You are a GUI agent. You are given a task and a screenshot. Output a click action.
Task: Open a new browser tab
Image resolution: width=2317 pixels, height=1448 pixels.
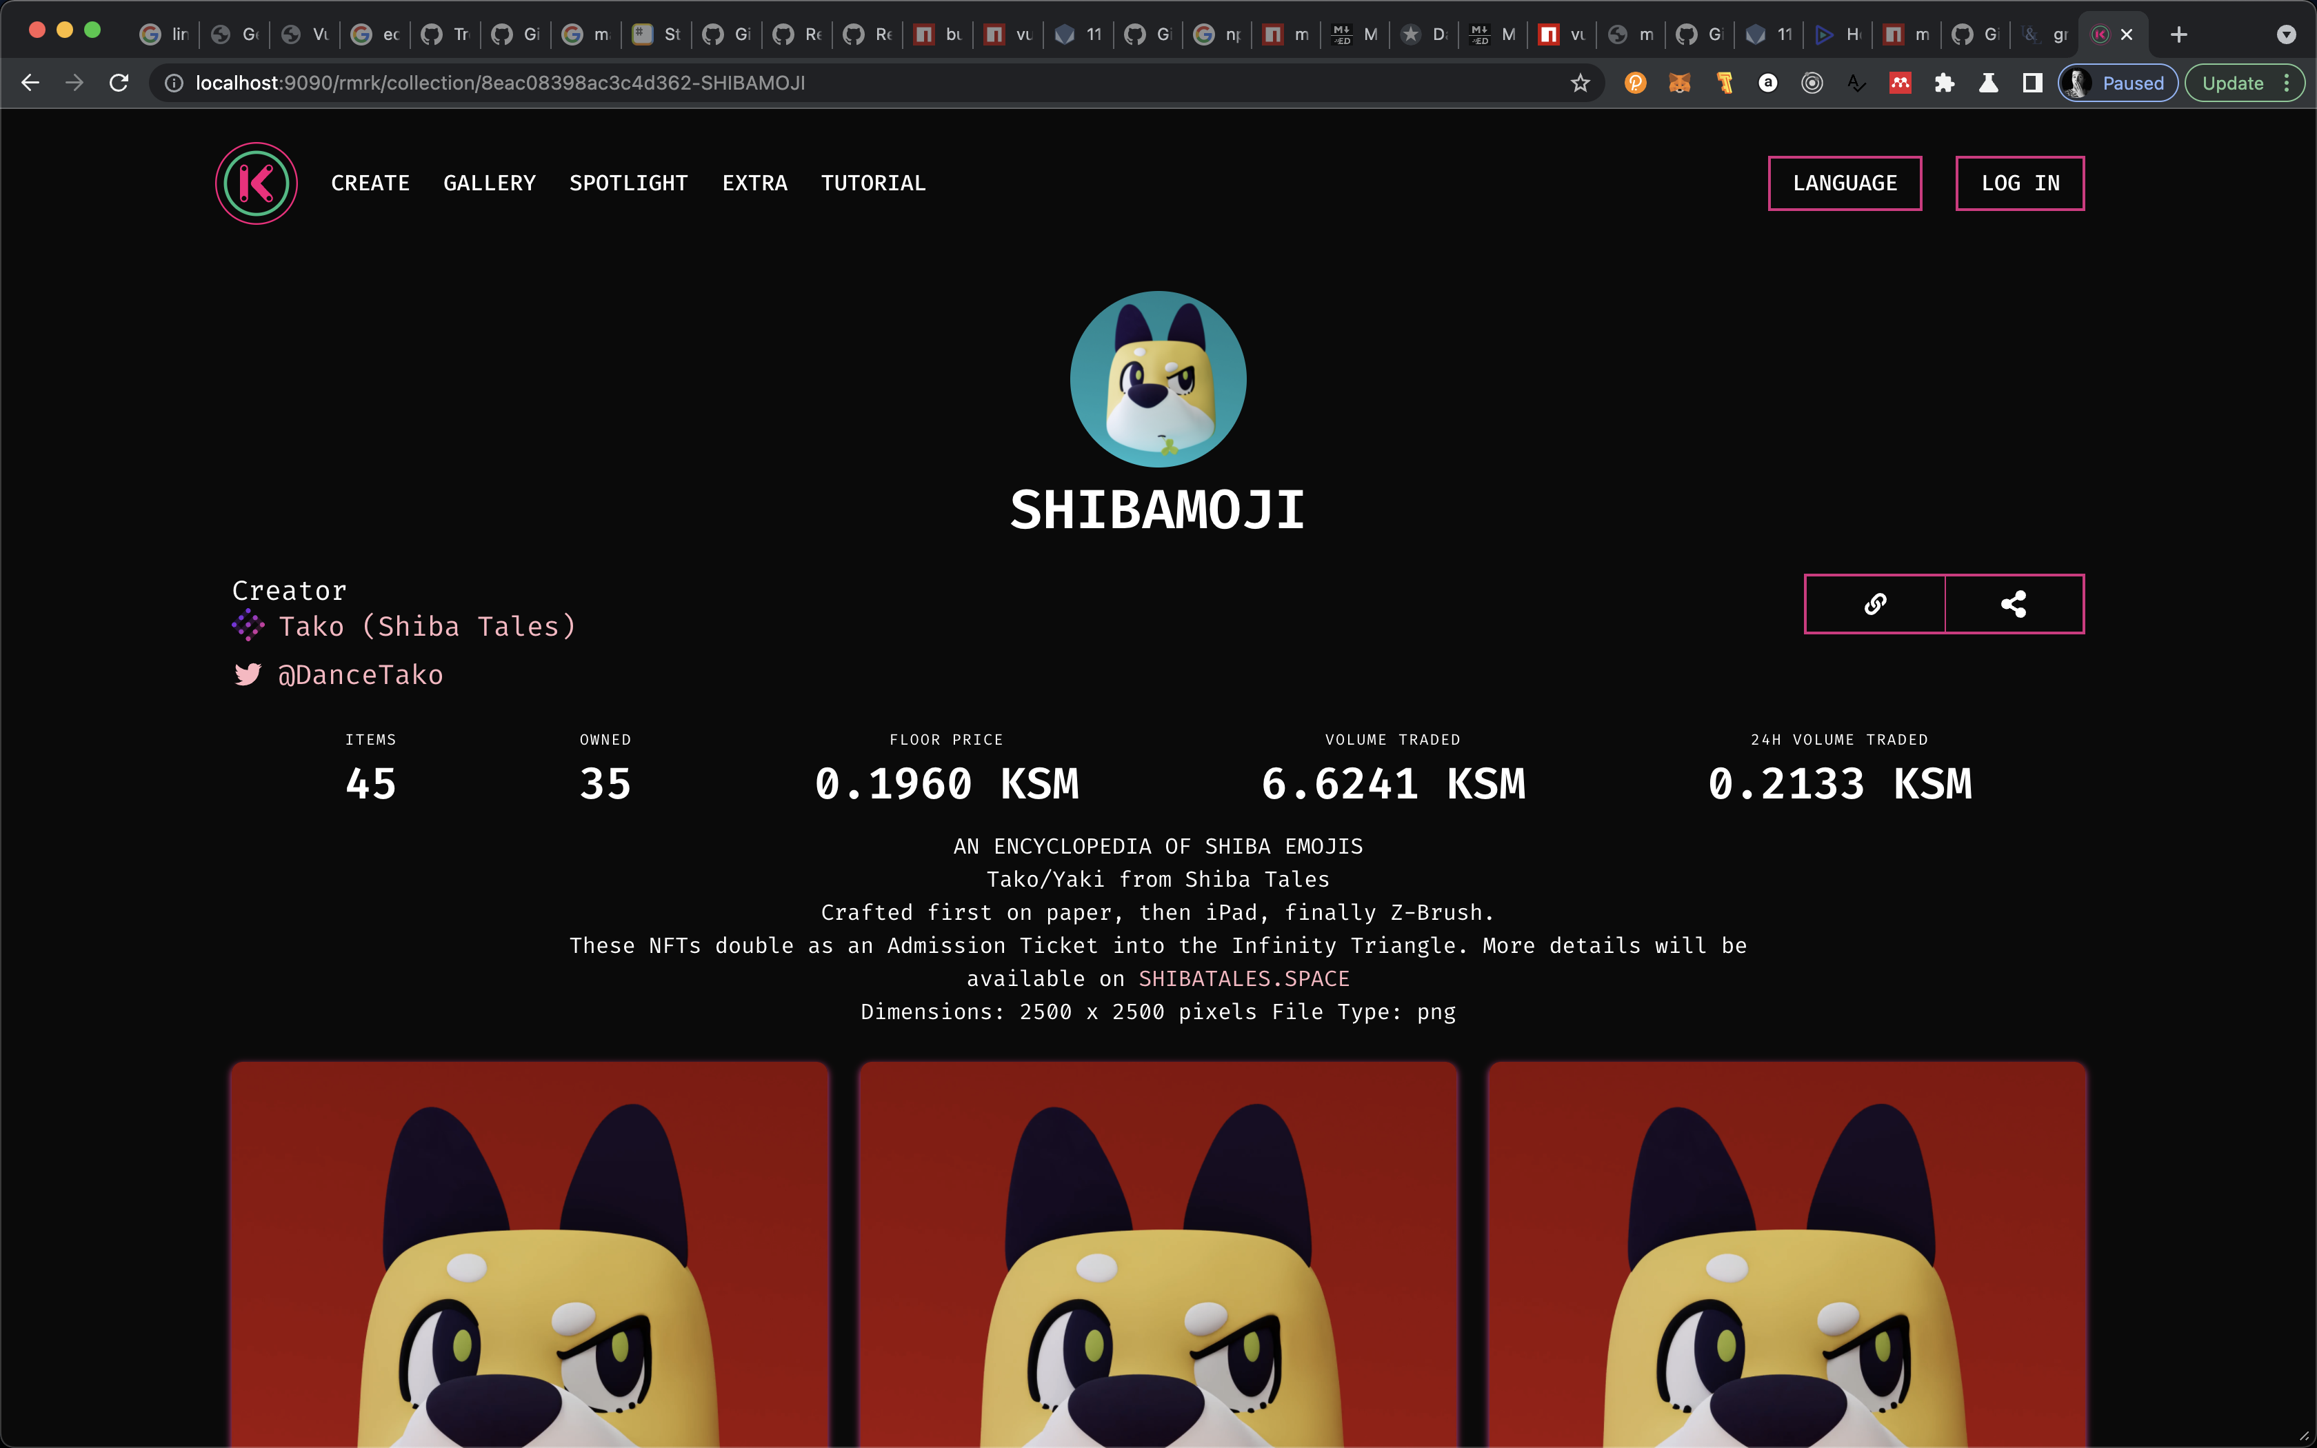(x=2179, y=34)
